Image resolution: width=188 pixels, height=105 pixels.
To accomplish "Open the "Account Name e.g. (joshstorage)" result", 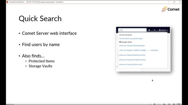I will click(x=131, y=38).
